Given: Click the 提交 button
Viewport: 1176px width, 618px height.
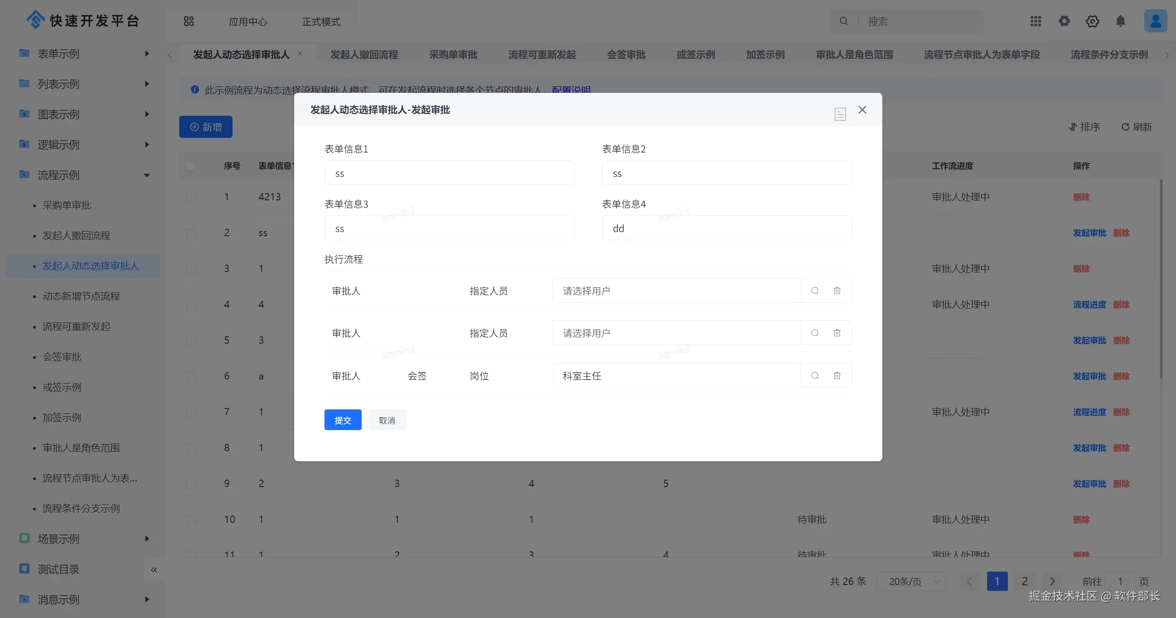Looking at the screenshot, I should click(x=342, y=420).
